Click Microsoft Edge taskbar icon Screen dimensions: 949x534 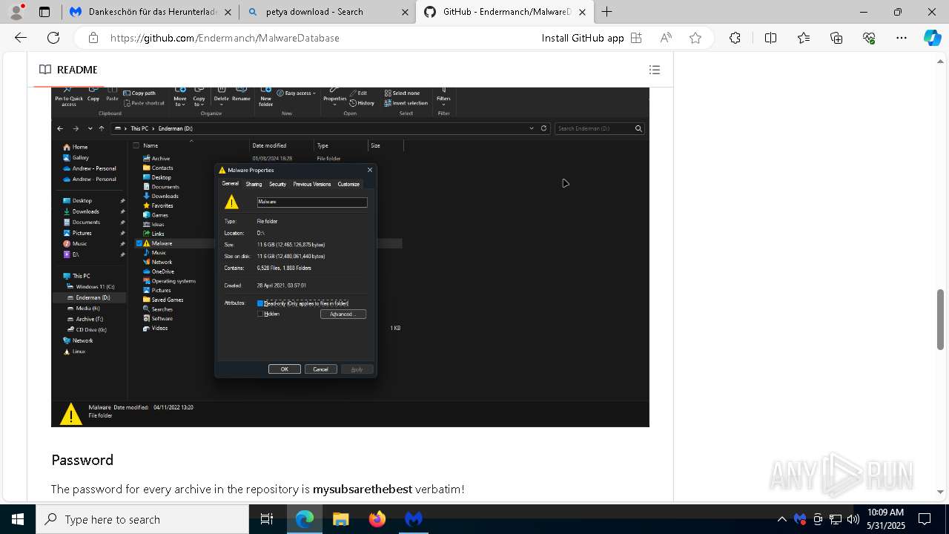coord(305,519)
